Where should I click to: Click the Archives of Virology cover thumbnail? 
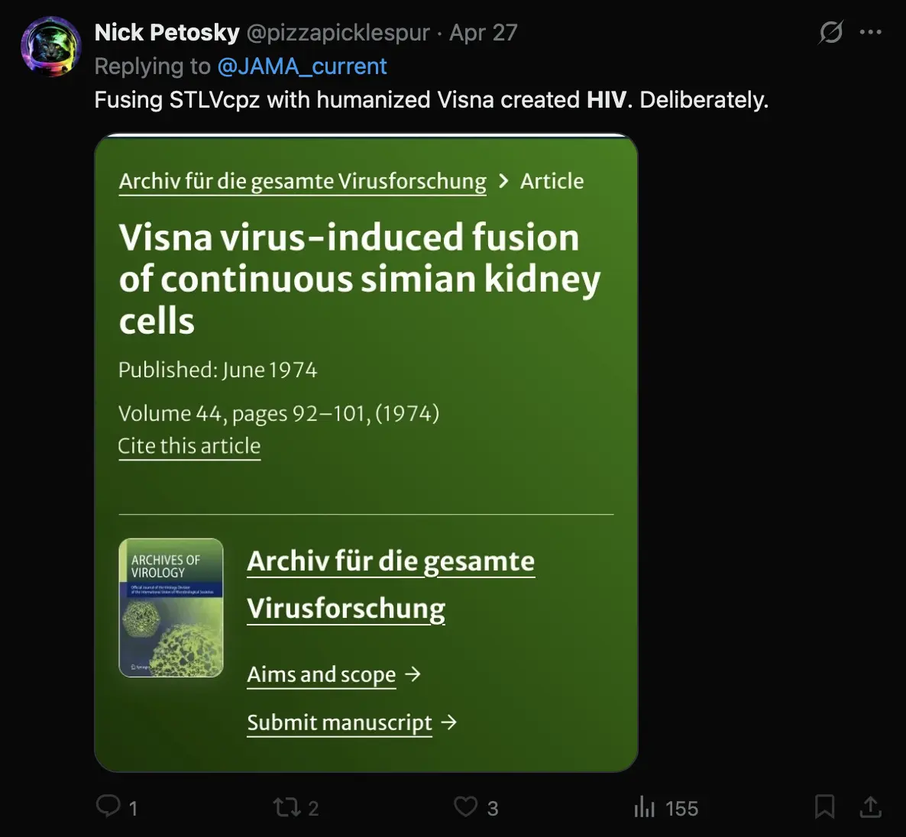[171, 608]
